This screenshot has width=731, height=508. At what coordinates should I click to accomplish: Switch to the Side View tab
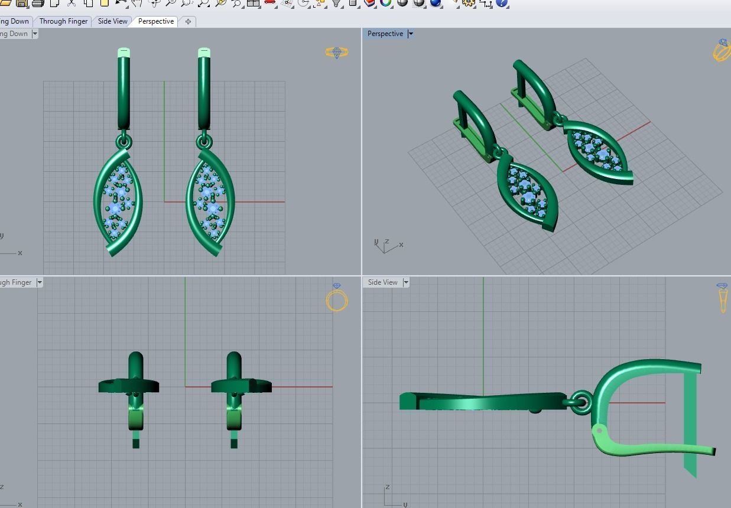point(112,21)
